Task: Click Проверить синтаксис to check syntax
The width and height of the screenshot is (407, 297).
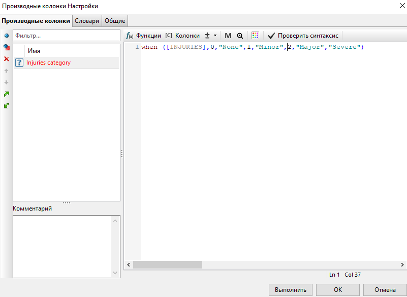Action: 303,36
